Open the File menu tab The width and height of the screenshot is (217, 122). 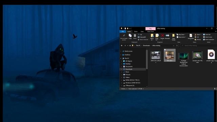[x=123, y=32]
